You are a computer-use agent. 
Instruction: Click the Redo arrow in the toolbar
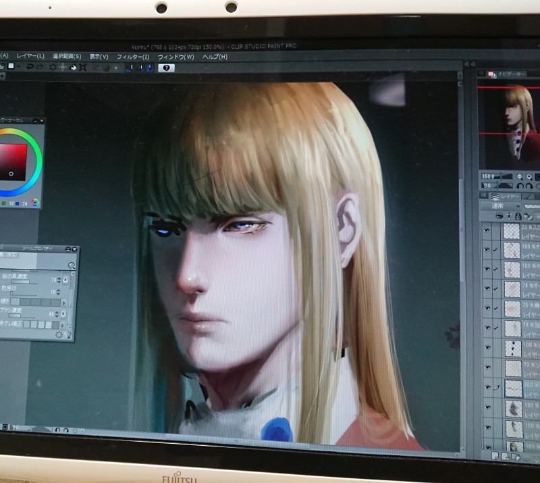click(x=40, y=67)
